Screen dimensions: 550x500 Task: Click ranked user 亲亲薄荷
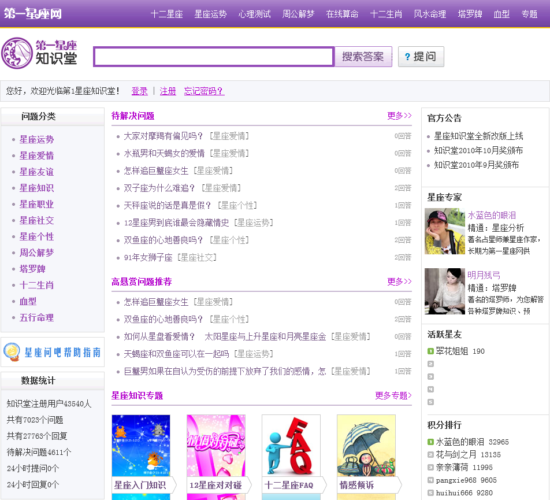click(x=452, y=468)
